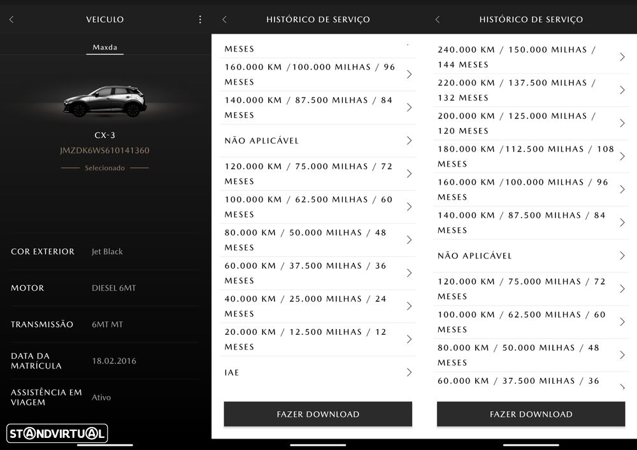Viewport: 637px width, 450px height.
Task: Expand the 200.000 KM service record
Action: click(x=622, y=123)
